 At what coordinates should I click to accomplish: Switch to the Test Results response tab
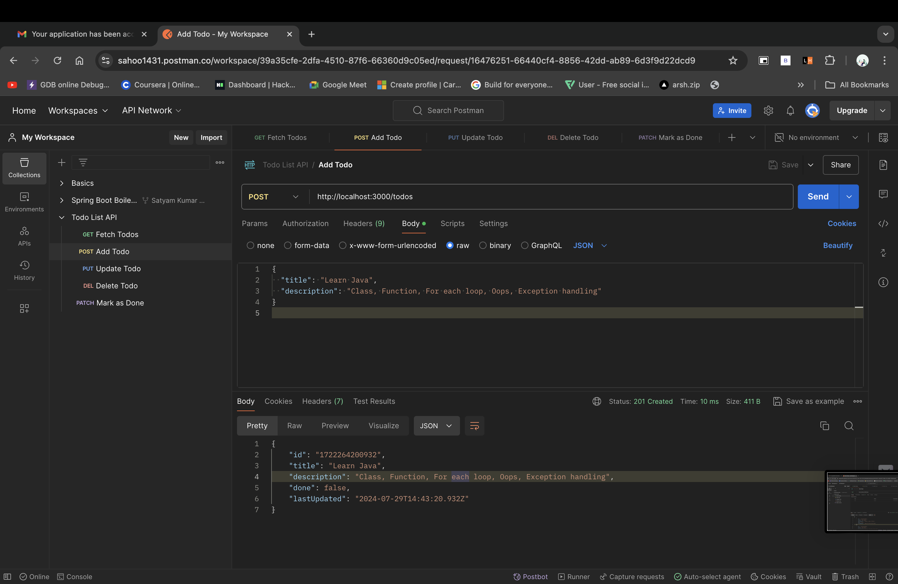[x=374, y=401]
